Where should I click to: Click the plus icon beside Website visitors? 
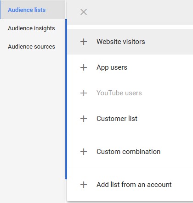(84, 42)
